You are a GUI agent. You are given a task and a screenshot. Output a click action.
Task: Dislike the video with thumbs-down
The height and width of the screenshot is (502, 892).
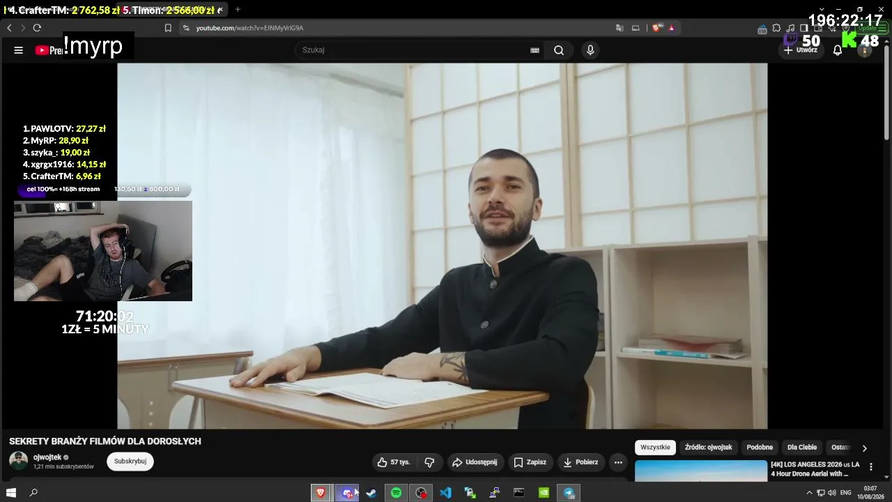(x=429, y=462)
